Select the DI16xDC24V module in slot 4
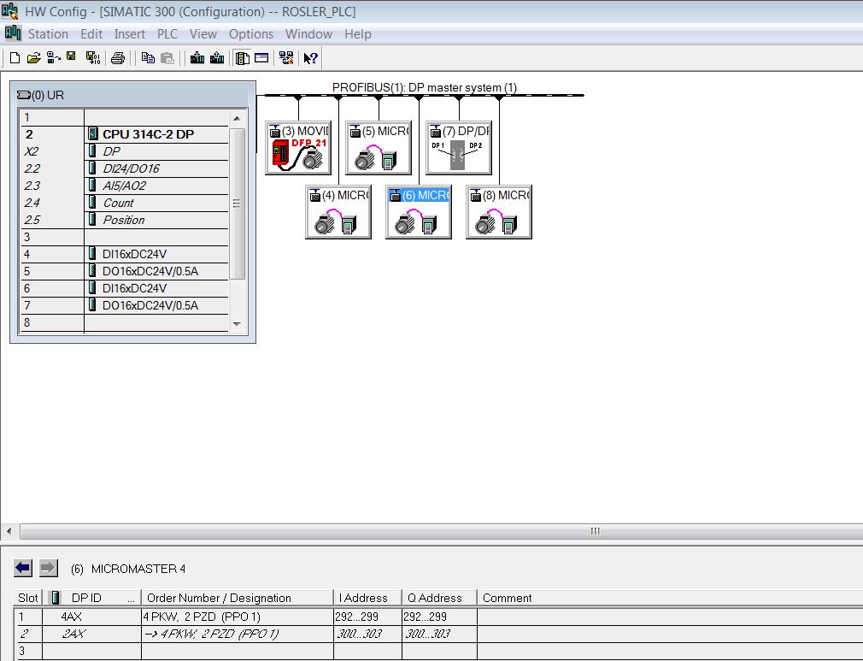Viewport: 863px width, 661px height. [125, 254]
